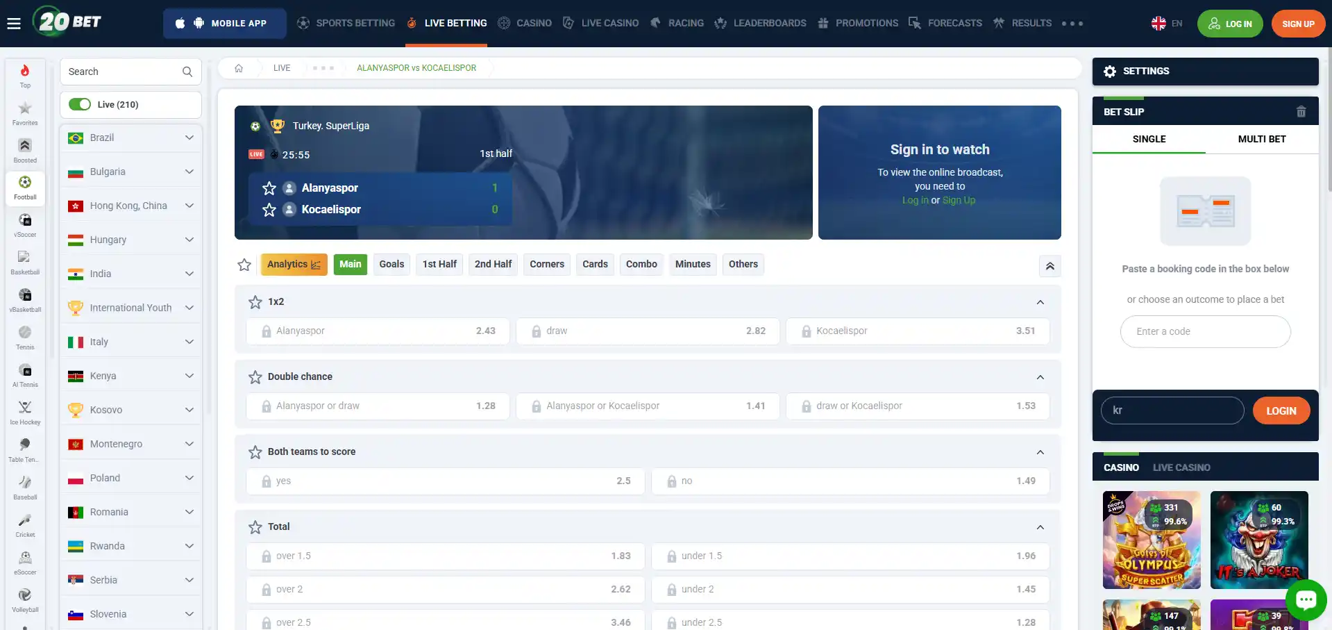The image size is (1332, 630).
Task: Open more navigation items via three dots
Action: [1072, 24]
